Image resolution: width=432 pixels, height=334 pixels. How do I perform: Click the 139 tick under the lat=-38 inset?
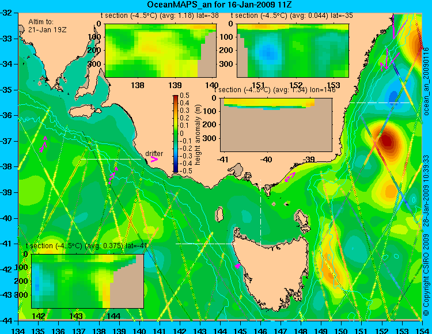[175, 85]
